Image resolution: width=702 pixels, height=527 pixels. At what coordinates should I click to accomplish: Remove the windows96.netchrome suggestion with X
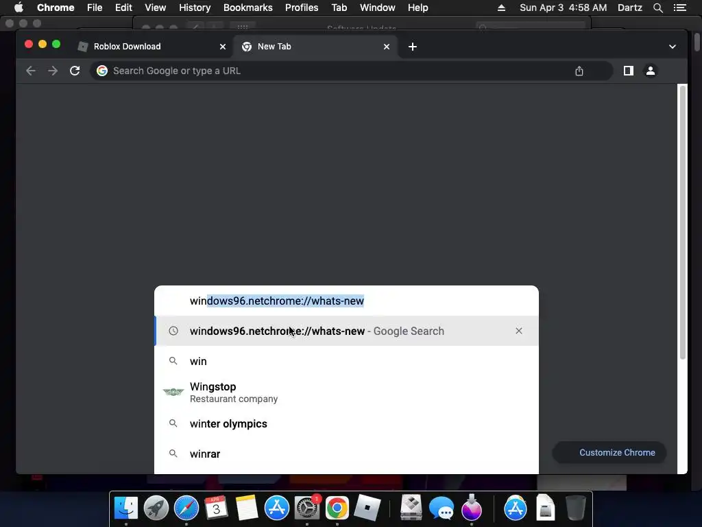tap(519, 331)
